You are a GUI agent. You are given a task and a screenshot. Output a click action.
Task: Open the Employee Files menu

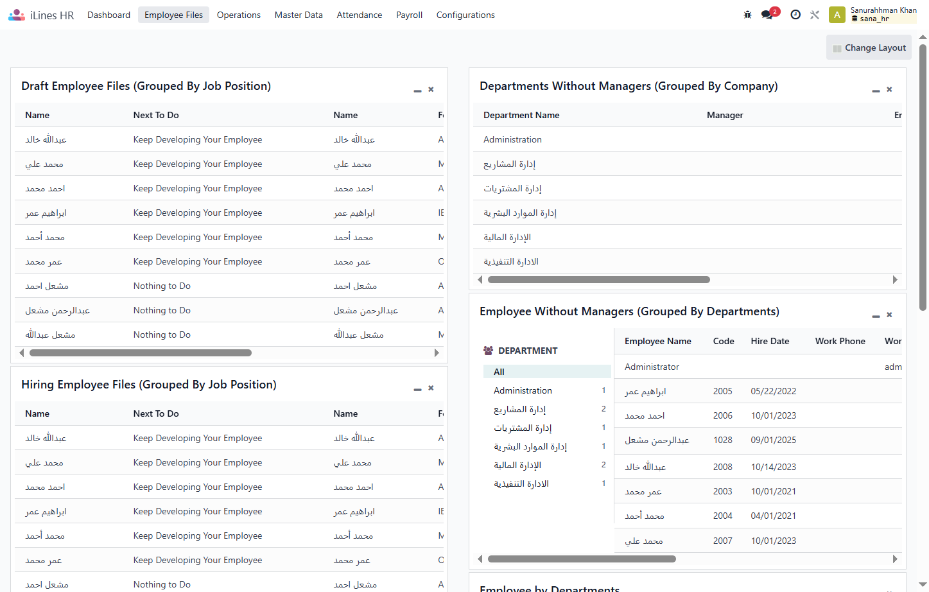(173, 15)
